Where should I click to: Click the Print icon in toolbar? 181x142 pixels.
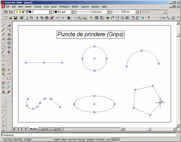tap(22, 18)
